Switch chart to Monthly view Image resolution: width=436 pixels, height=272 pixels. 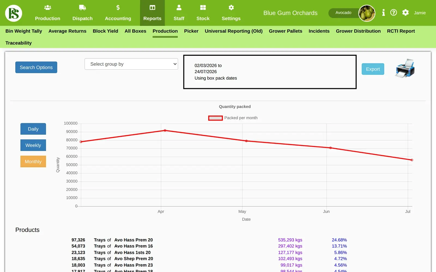tap(33, 162)
